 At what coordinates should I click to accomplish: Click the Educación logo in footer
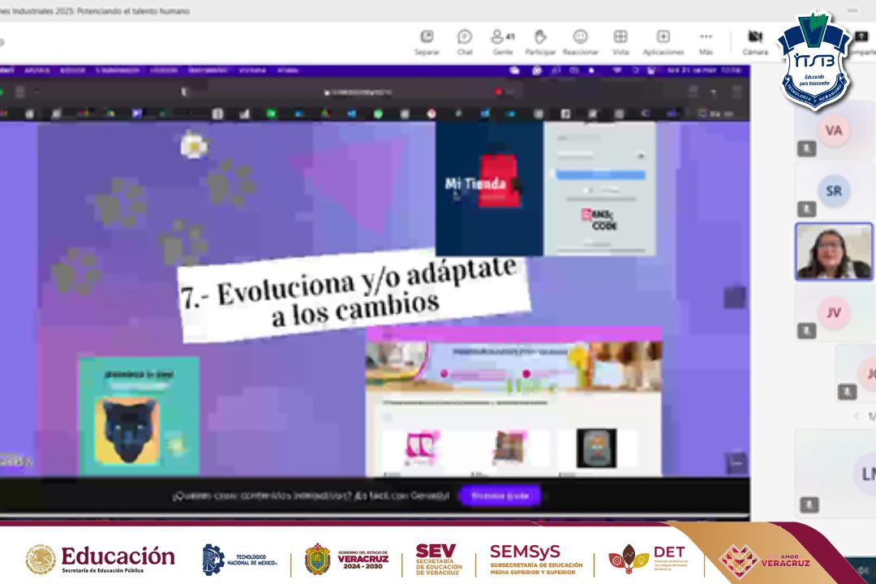coord(101,558)
